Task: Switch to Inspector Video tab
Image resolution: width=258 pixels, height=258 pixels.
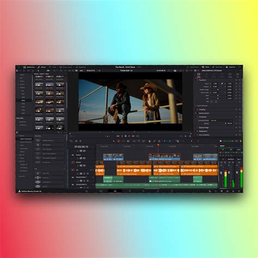Action: tap(199, 75)
